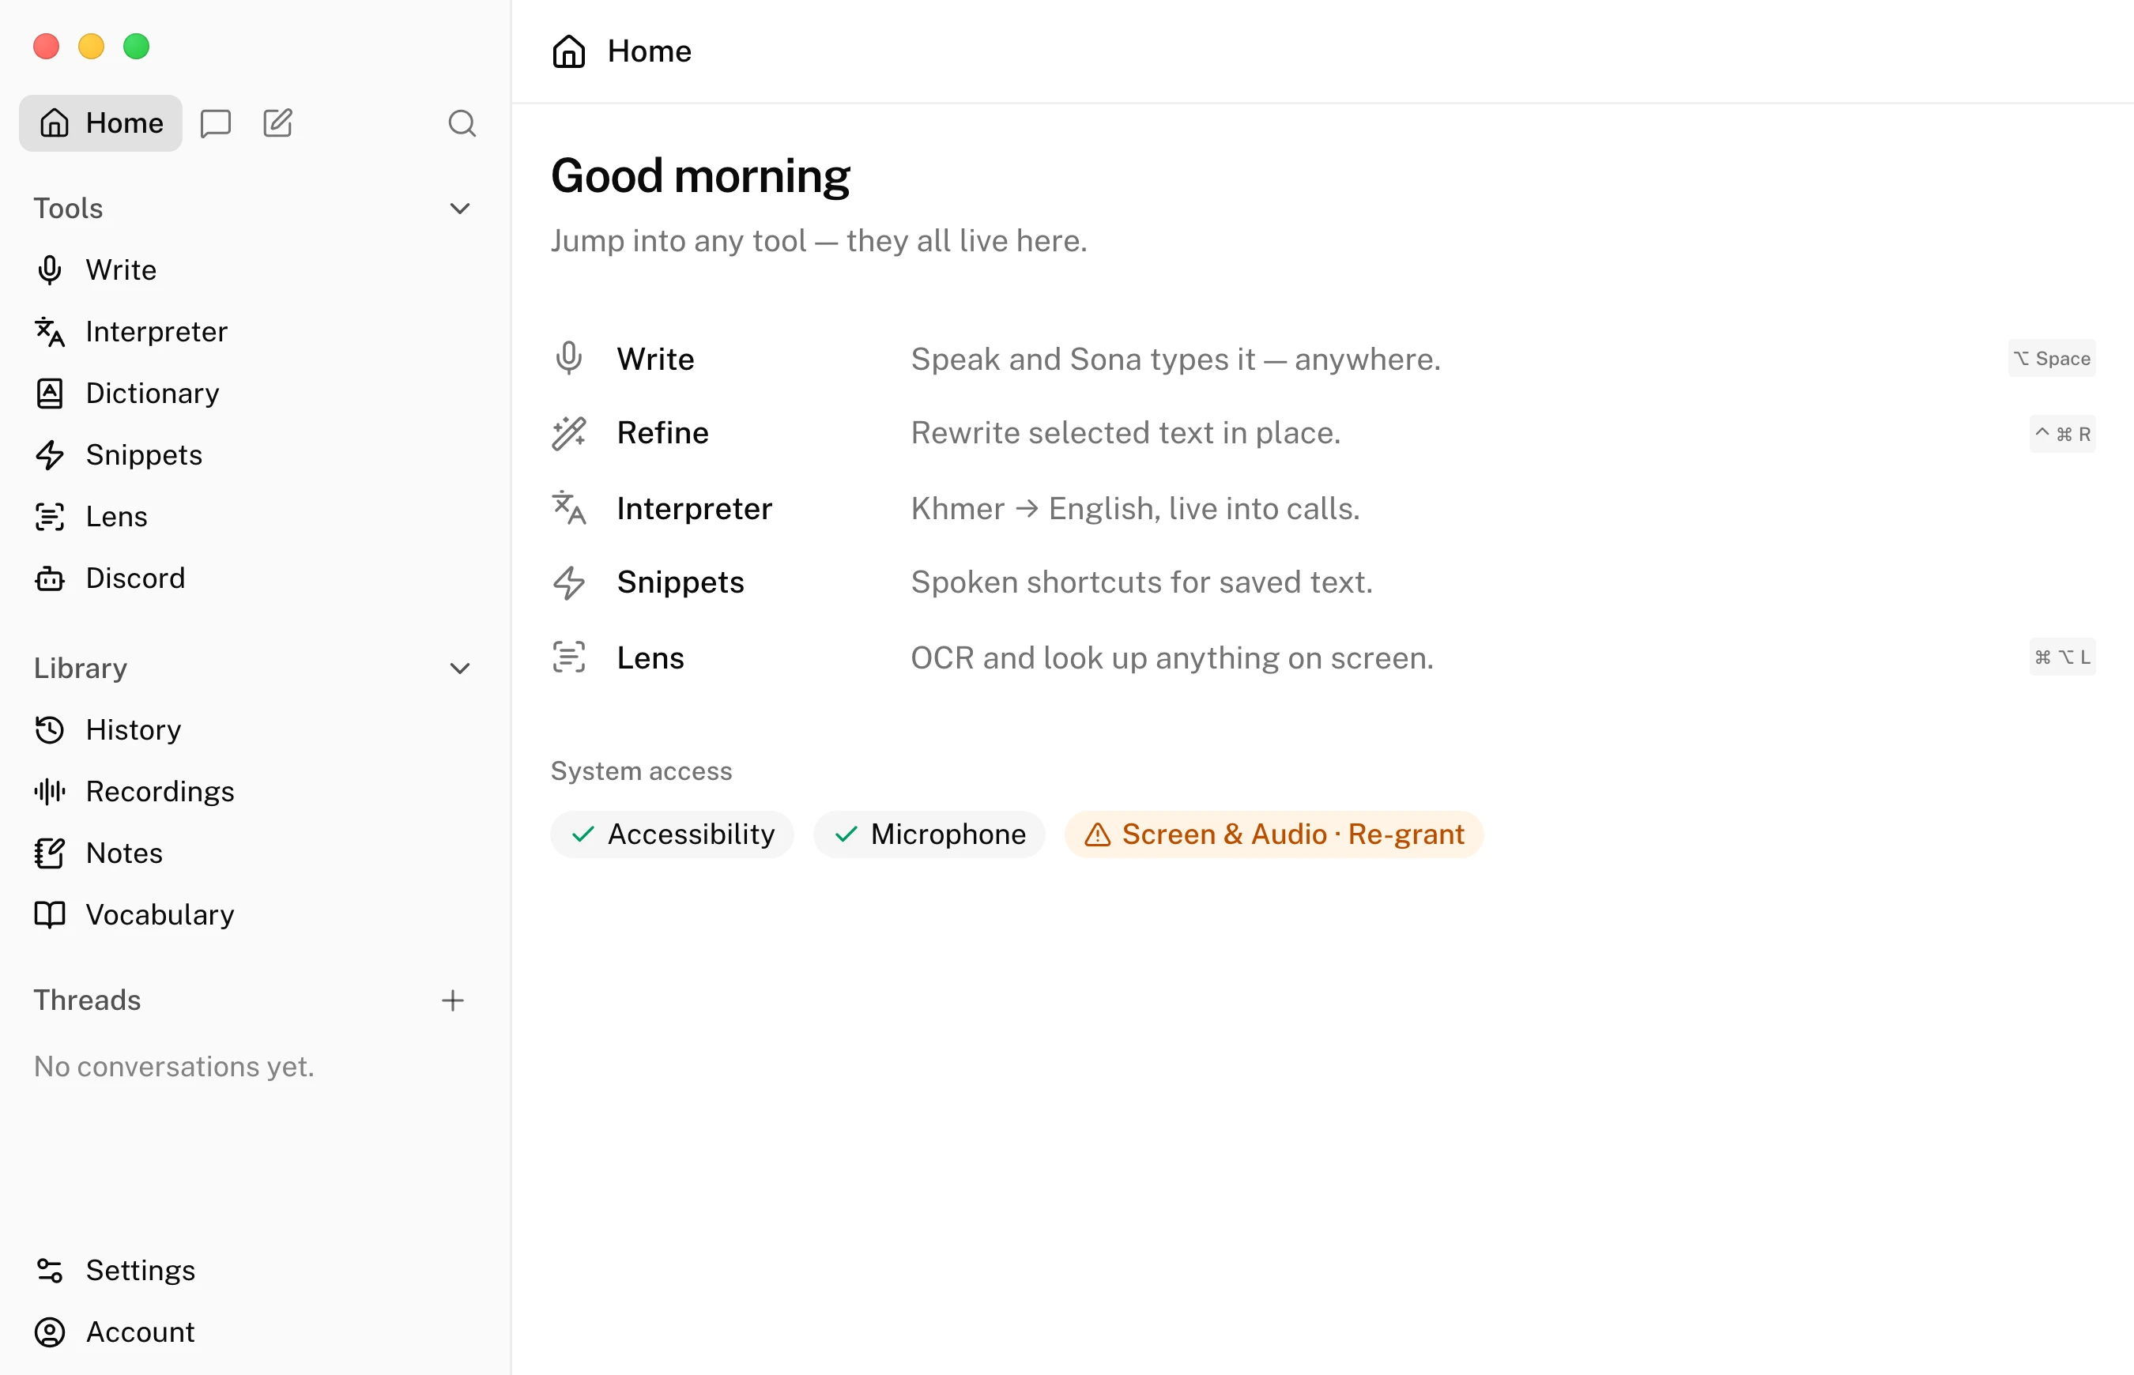Collapse the Library section chevron

tap(460, 668)
